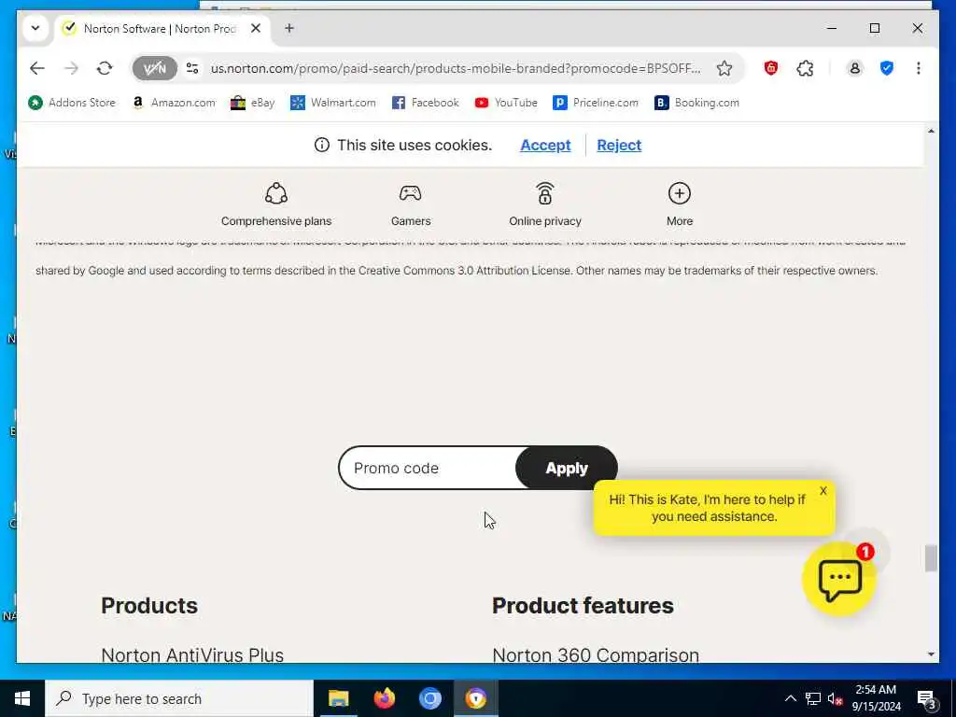
Task: Click the muted volume tray icon
Action: pos(836,698)
